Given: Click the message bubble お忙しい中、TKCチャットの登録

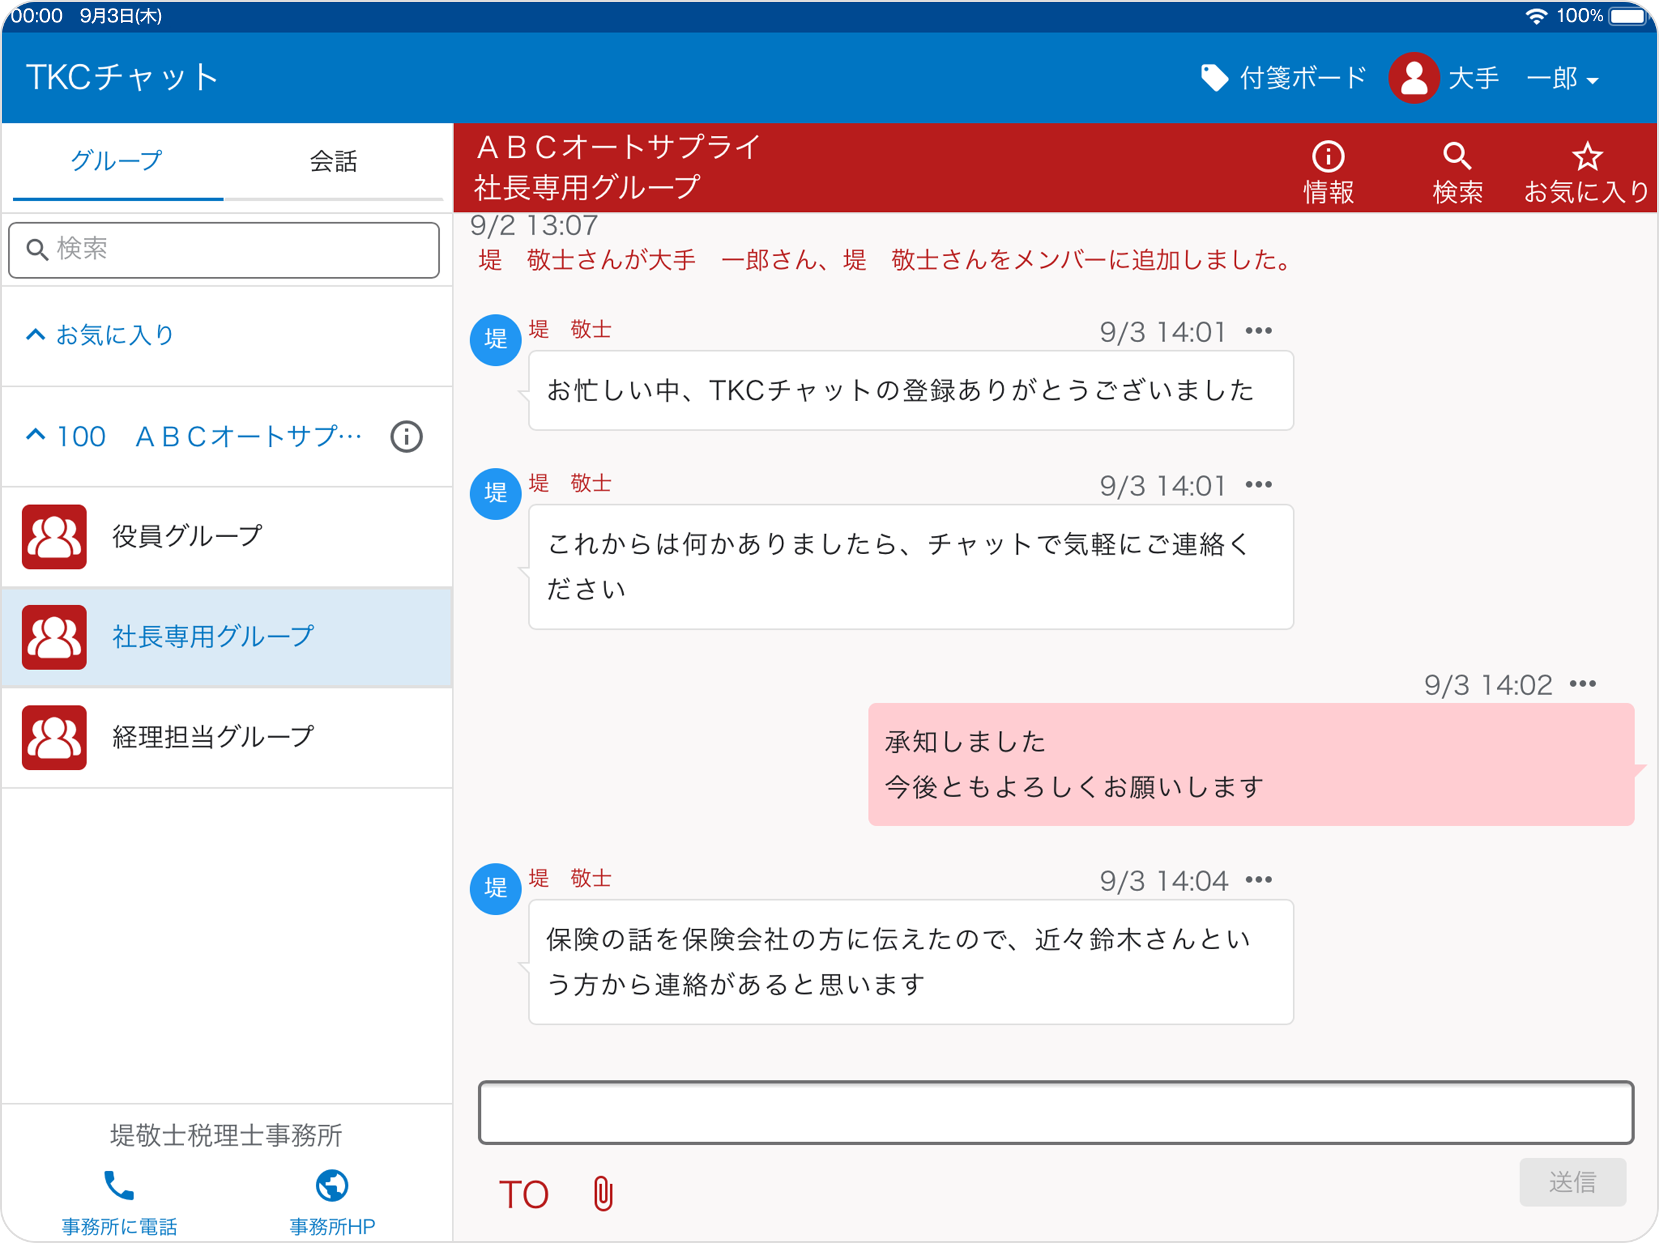Looking at the screenshot, I should pos(910,391).
